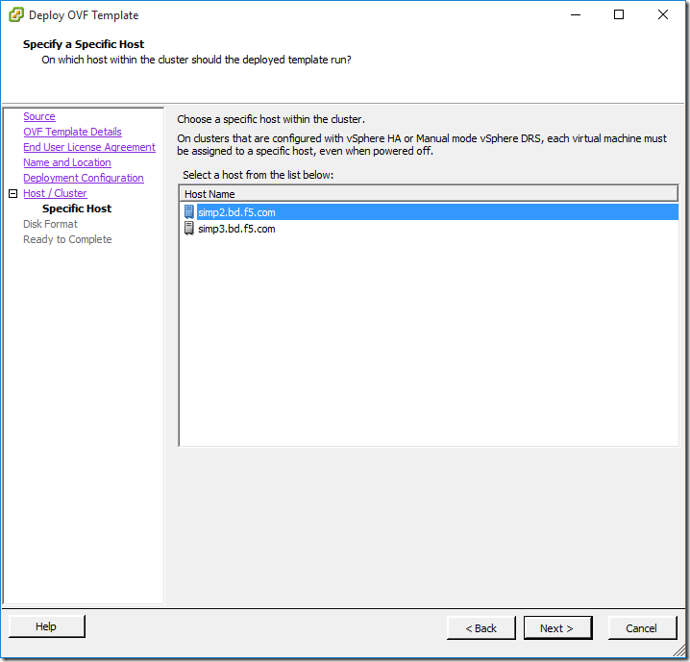Screen dimensions: 690x662
Task: Minimize the Deploy OVF Template window
Action: pyautogui.click(x=576, y=15)
